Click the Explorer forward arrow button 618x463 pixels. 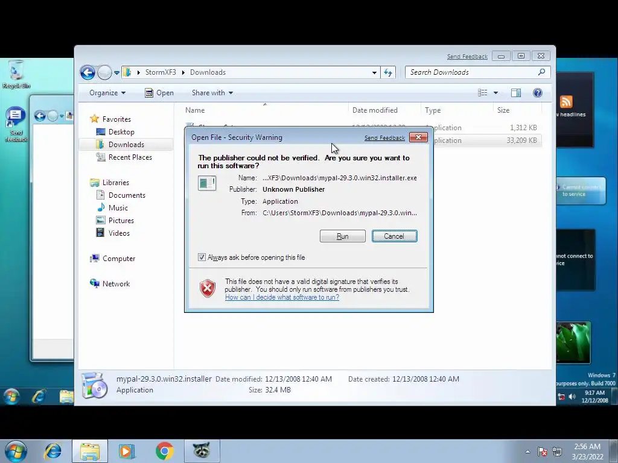(x=104, y=72)
